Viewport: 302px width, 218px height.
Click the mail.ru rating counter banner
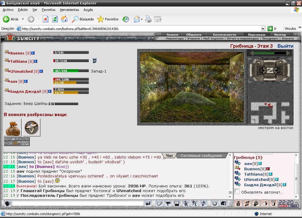(x=17, y=142)
